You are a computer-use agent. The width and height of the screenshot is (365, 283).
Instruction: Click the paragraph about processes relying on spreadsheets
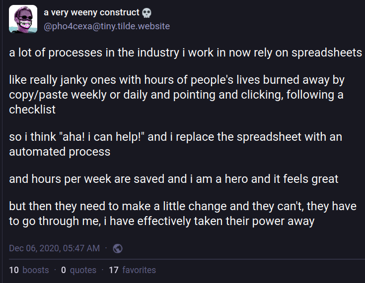pyautogui.click(x=185, y=53)
